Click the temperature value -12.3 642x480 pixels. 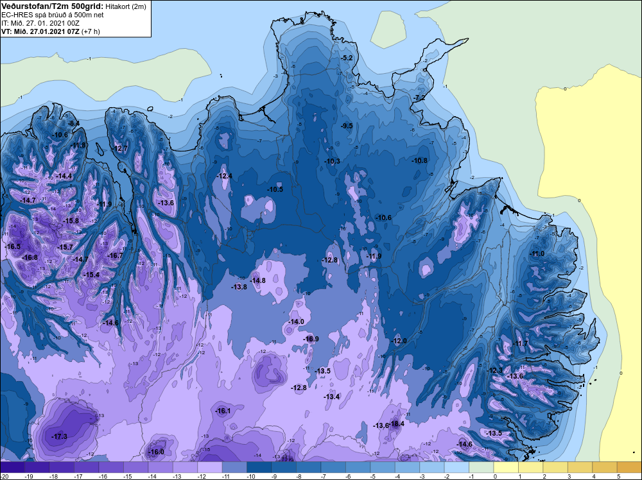pyautogui.click(x=494, y=370)
